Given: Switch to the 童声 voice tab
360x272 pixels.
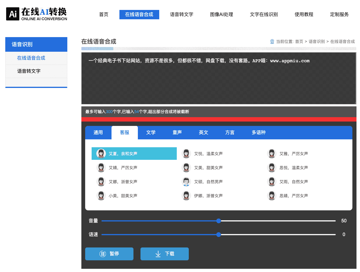Looking at the screenshot, I should point(177,133).
